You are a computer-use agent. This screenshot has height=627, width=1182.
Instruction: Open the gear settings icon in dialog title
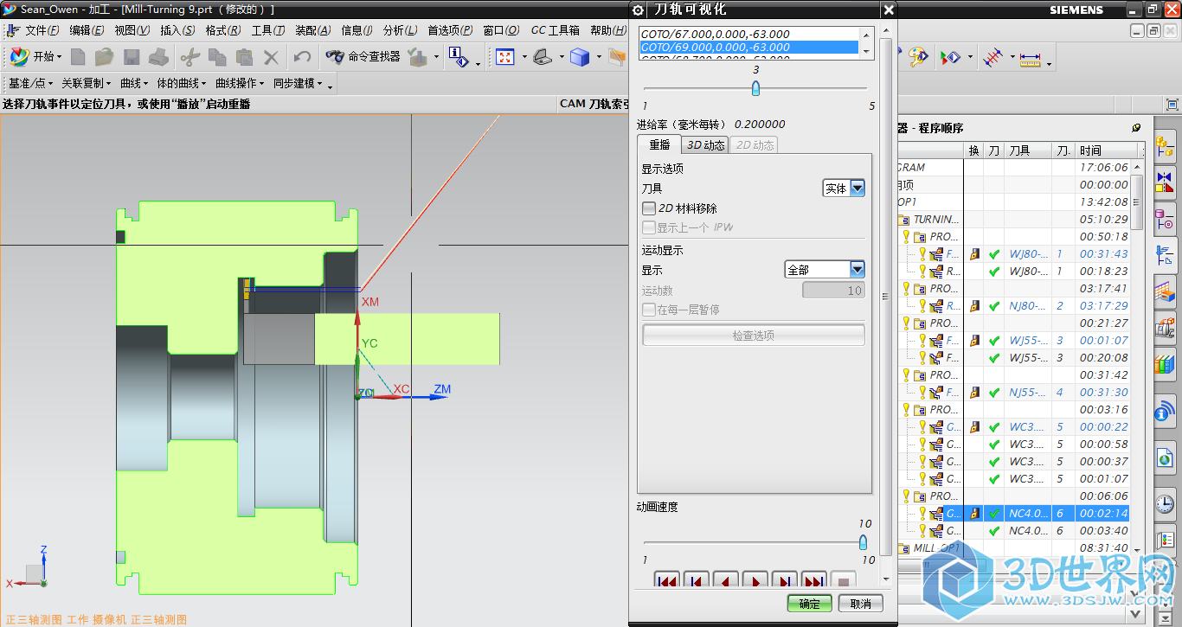[x=639, y=10]
